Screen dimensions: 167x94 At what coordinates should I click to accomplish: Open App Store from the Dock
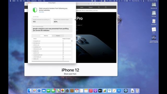tap(119, 91)
